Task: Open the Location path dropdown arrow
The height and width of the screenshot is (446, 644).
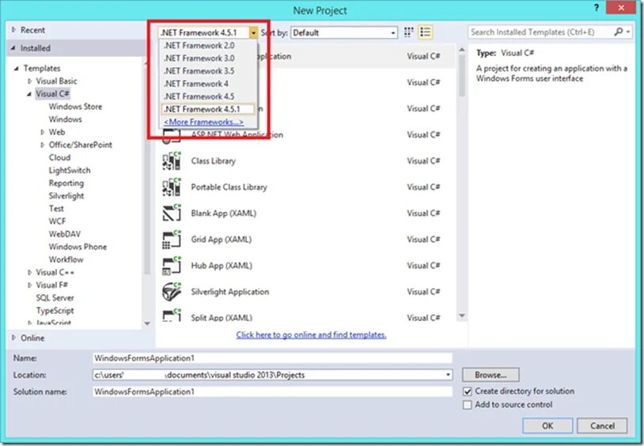Action: click(448, 375)
